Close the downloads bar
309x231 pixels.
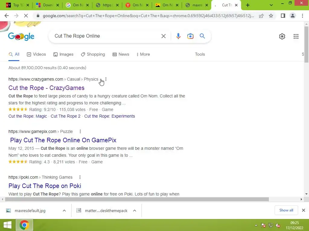304,210
